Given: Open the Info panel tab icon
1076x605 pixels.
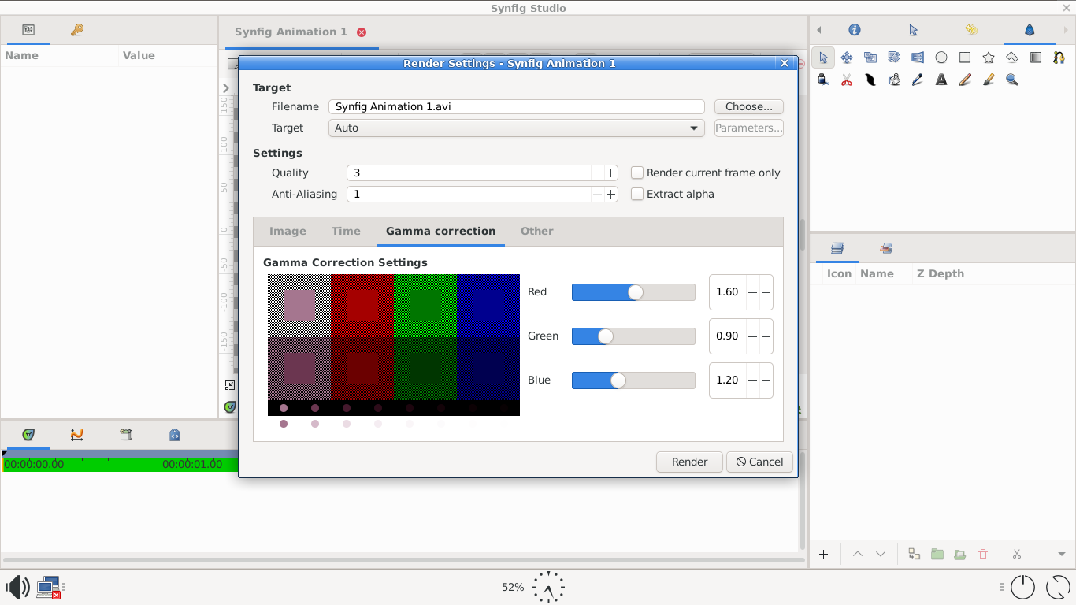Looking at the screenshot, I should [855, 30].
